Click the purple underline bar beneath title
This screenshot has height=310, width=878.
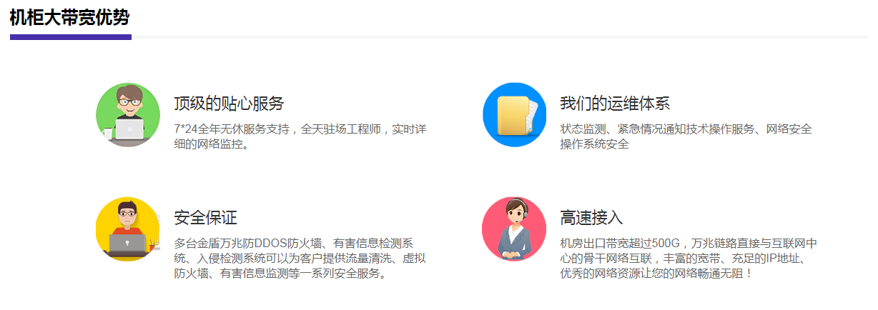71,37
